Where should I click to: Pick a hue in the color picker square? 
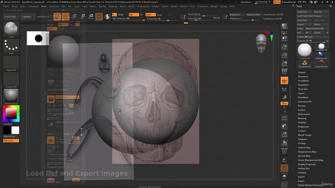point(11,114)
